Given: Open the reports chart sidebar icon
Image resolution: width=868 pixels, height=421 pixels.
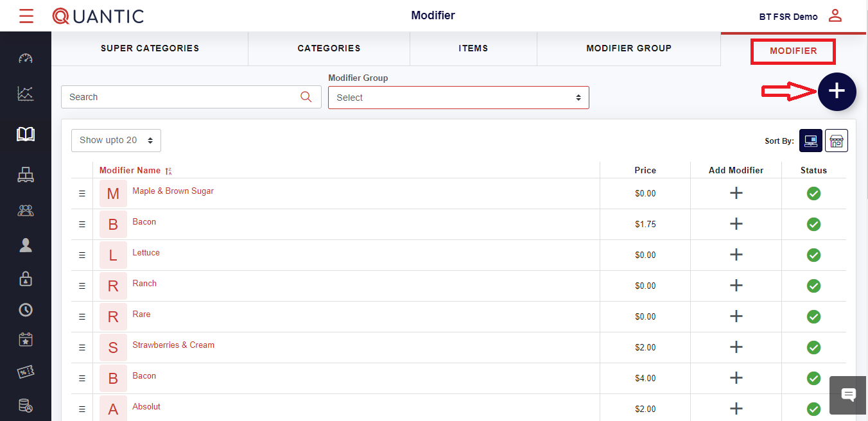Looking at the screenshot, I should point(26,94).
